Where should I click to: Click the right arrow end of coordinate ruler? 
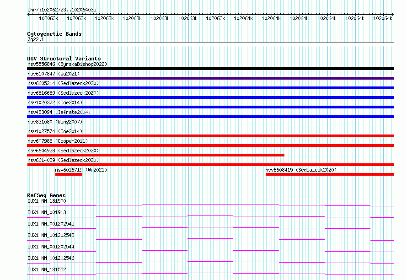tap(393, 15)
